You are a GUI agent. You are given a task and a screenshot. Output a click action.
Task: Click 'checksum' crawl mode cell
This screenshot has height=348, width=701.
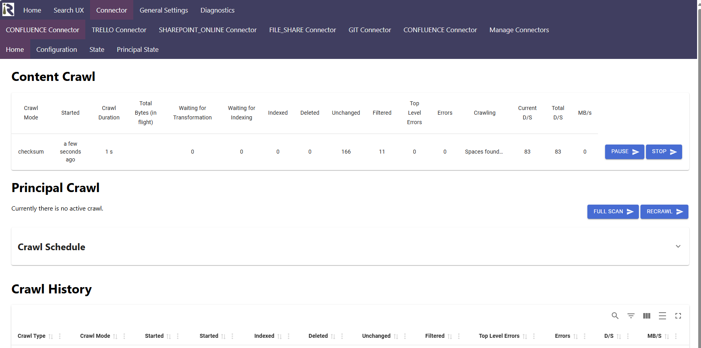coord(31,152)
